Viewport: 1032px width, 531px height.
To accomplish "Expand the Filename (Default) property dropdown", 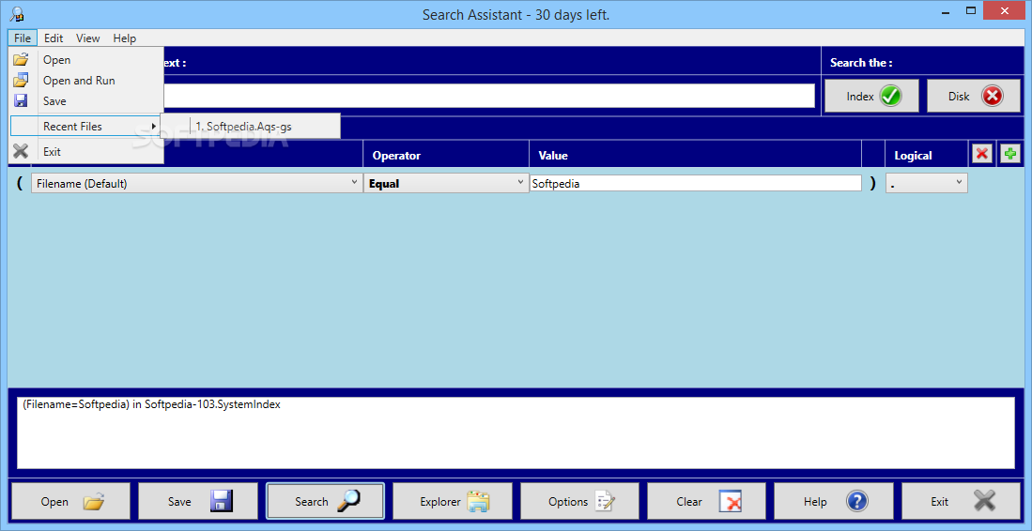I will click(x=197, y=183).
